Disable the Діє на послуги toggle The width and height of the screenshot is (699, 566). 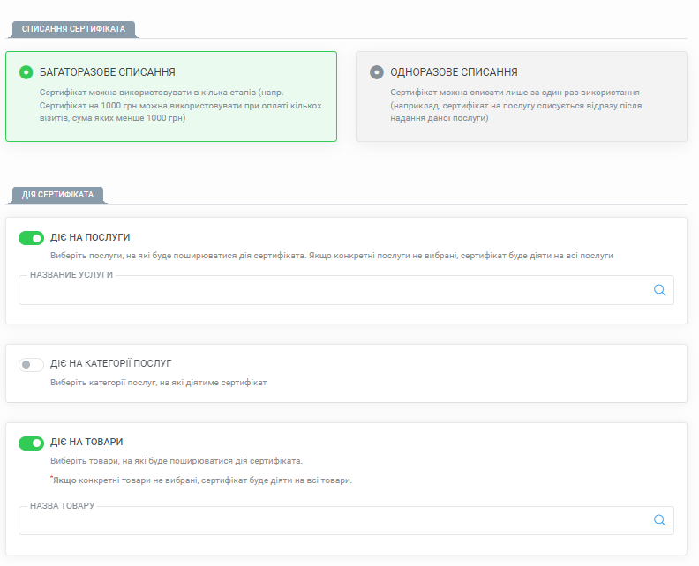pos(31,238)
